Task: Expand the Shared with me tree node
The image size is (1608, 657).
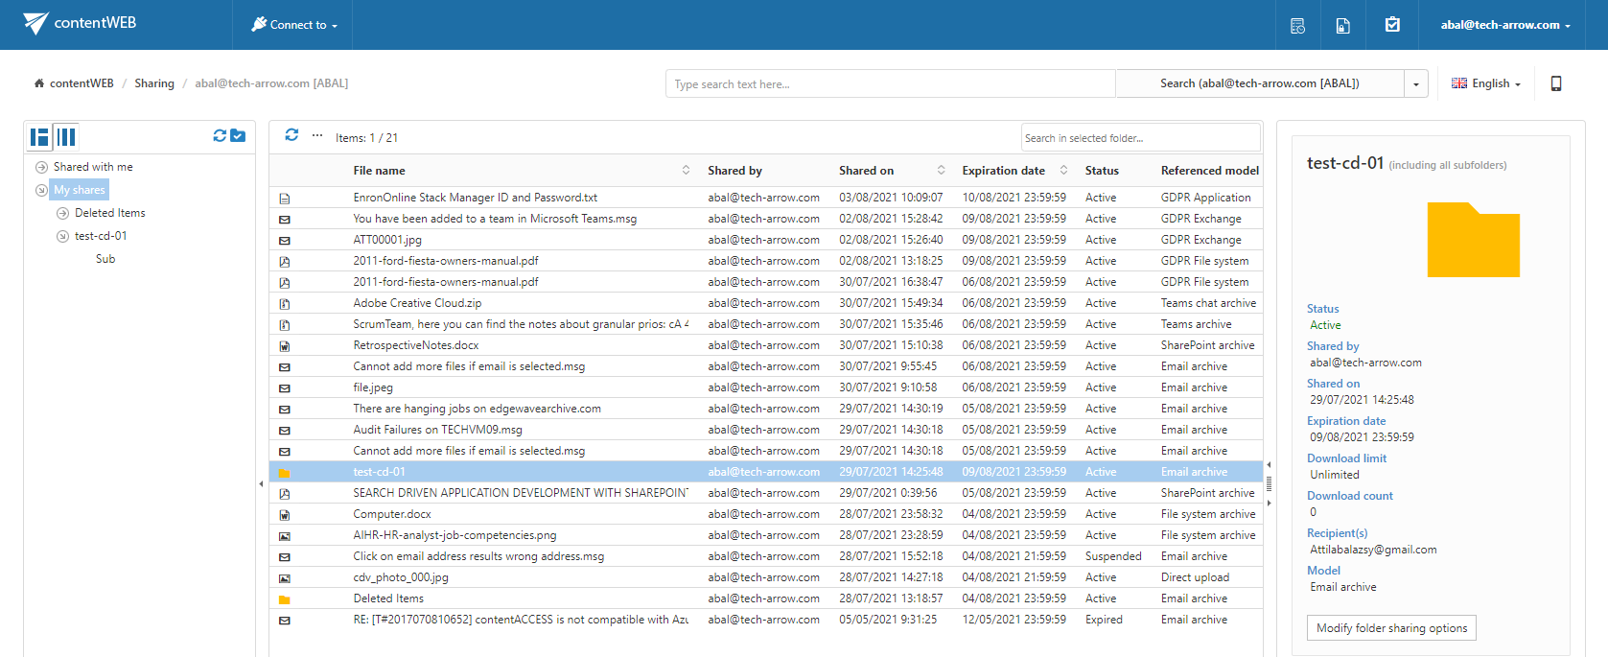Action: pos(41,167)
